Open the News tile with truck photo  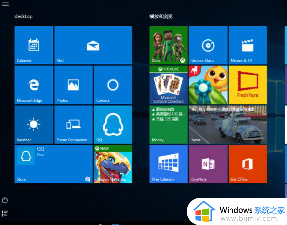(x=228, y=124)
